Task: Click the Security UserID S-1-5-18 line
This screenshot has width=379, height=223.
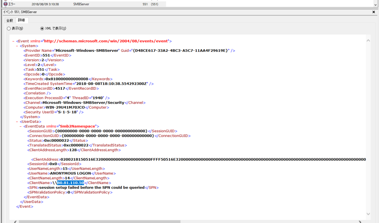Action: 53,112
